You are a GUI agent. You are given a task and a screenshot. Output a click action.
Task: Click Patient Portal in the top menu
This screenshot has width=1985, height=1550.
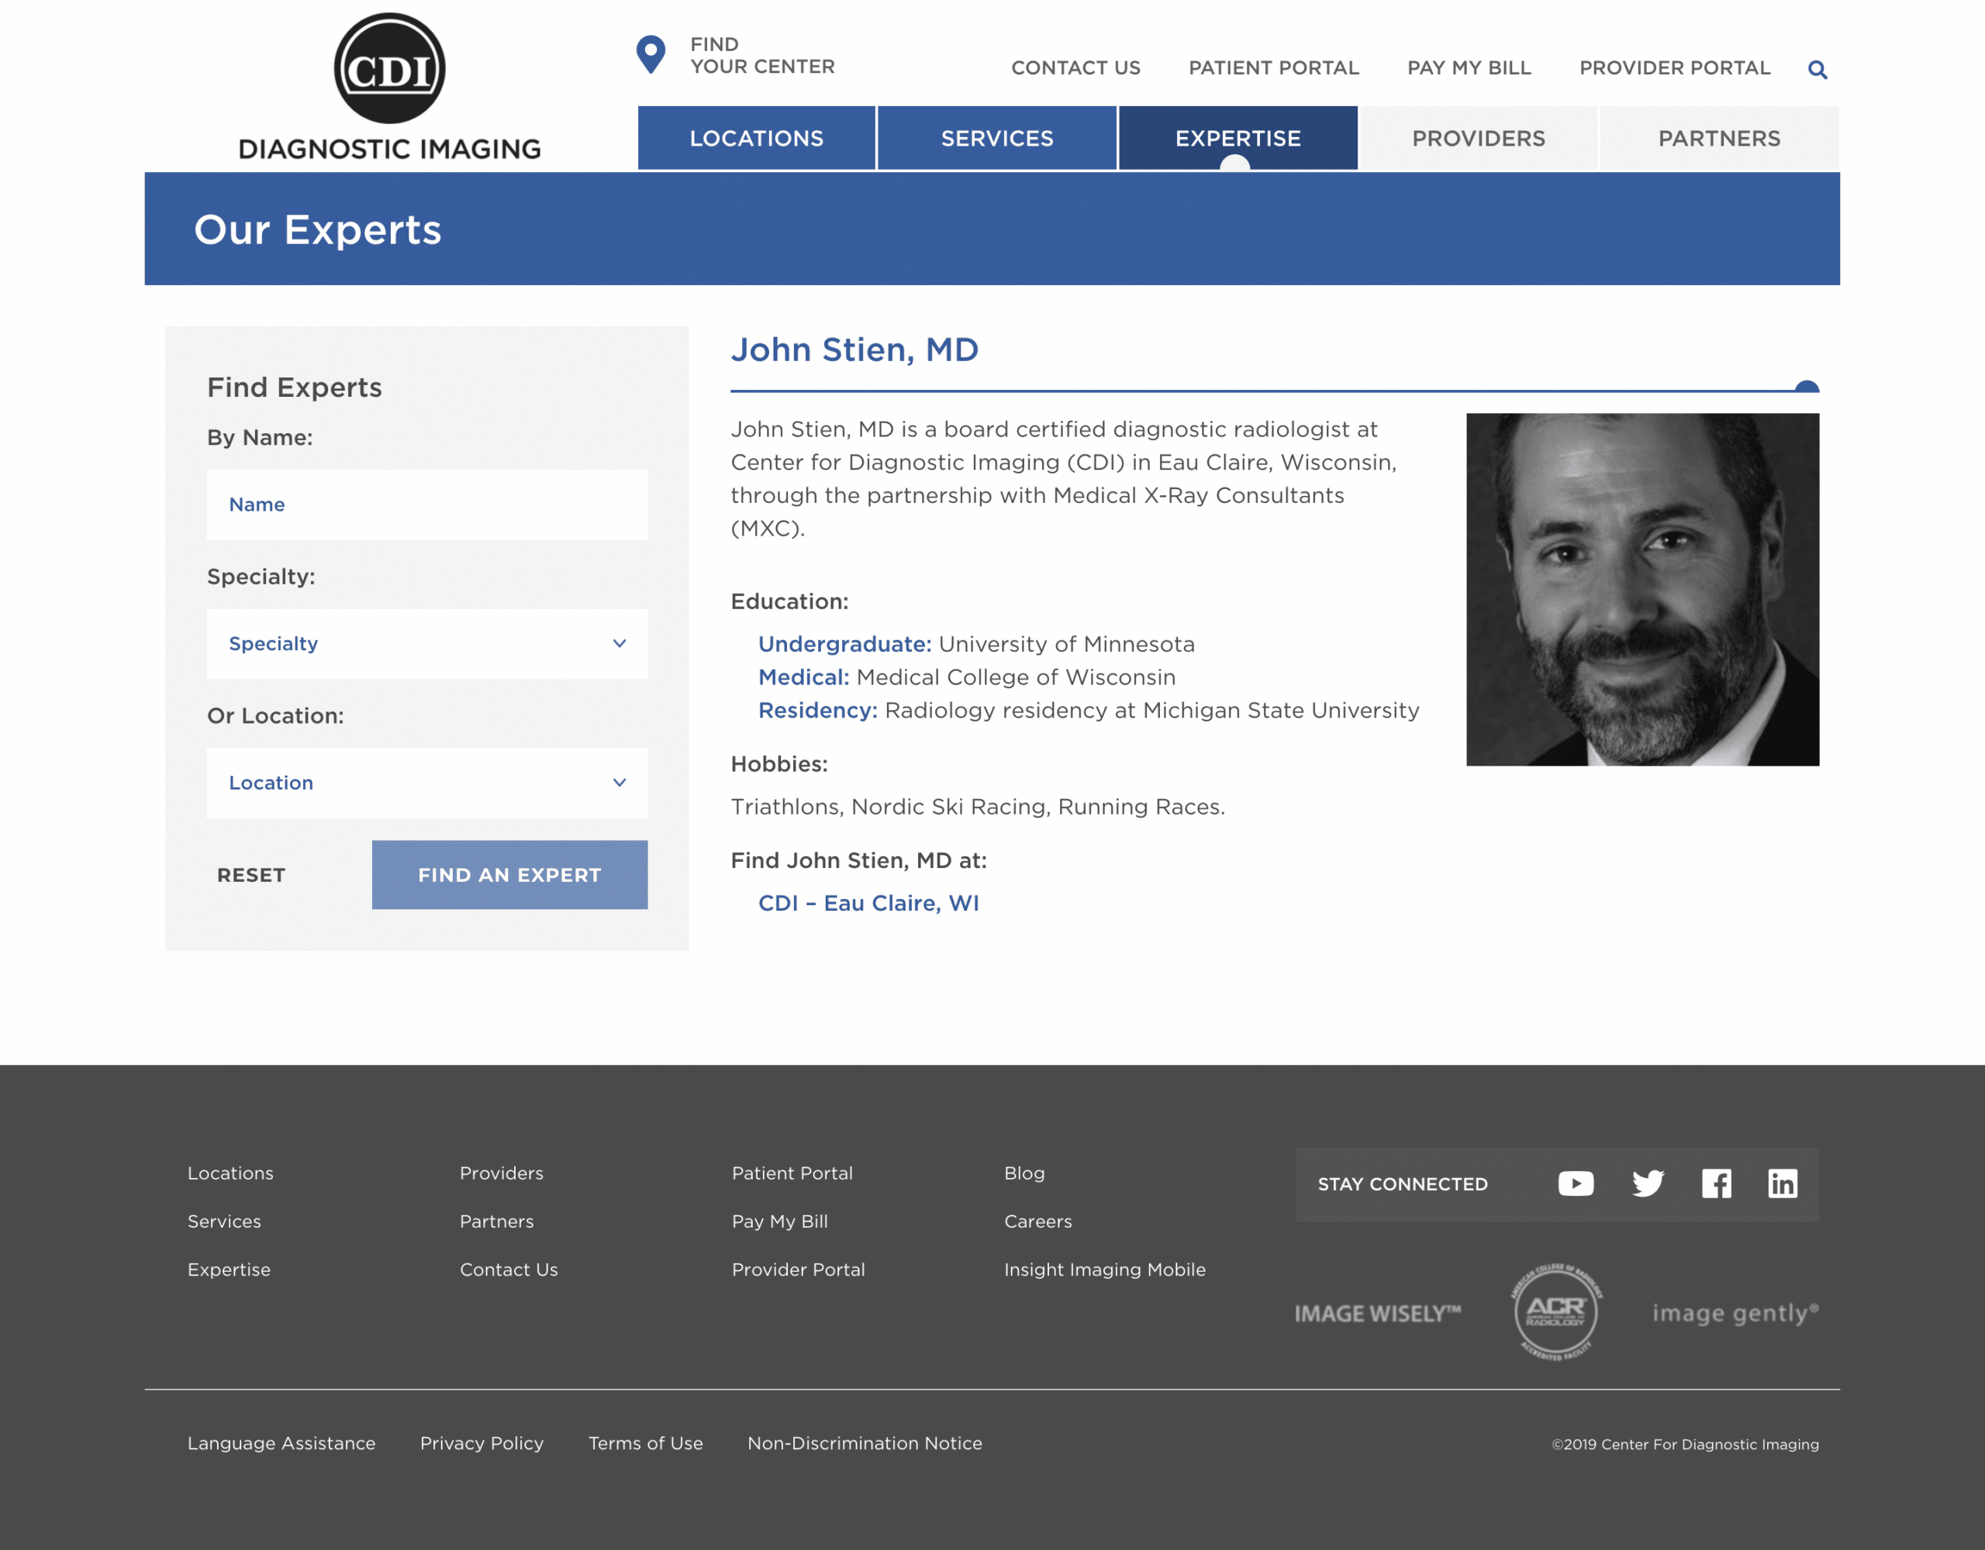click(x=1273, y=67)
